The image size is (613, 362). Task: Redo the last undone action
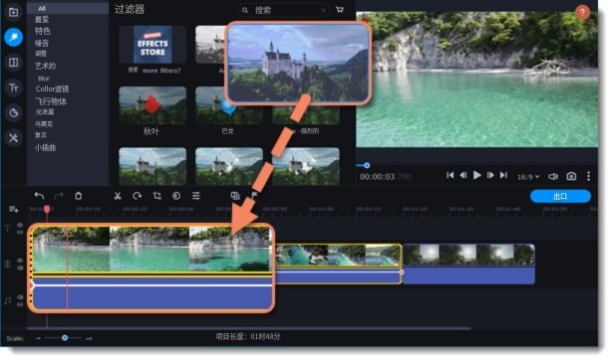[x=59, y=196]
